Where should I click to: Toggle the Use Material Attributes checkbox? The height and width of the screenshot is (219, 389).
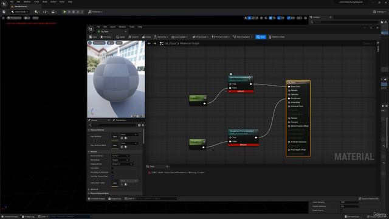(112, 172)
